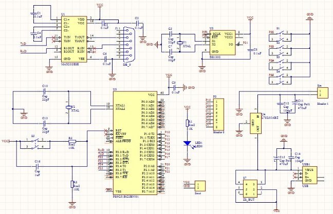
Task: Click the P21 net label at DS1302 I/O
Action: 245,43
